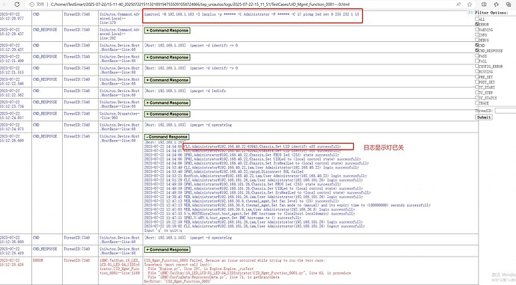
Task: Open the collections icon in browser toolbar
Action: point(509,4)
